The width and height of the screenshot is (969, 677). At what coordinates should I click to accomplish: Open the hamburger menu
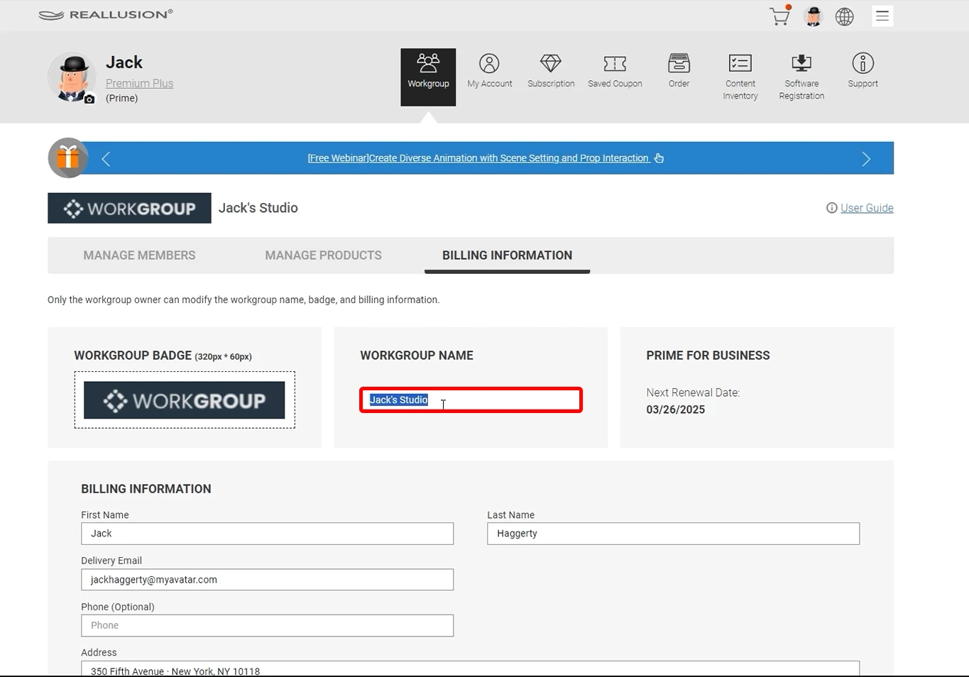[882, 16]
